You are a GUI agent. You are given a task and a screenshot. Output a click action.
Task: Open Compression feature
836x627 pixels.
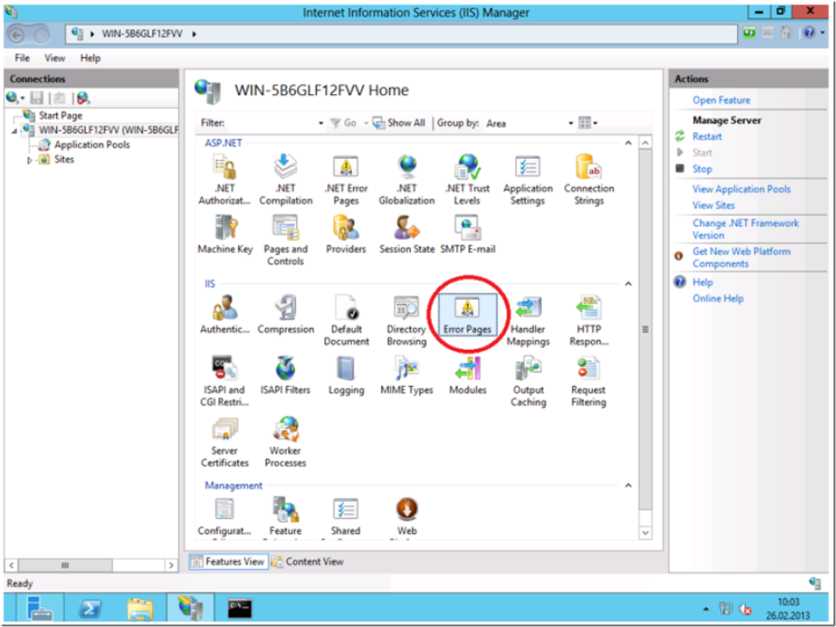(285, 314)
